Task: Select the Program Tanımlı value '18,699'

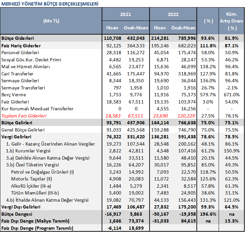Action: tap(136, 228)
